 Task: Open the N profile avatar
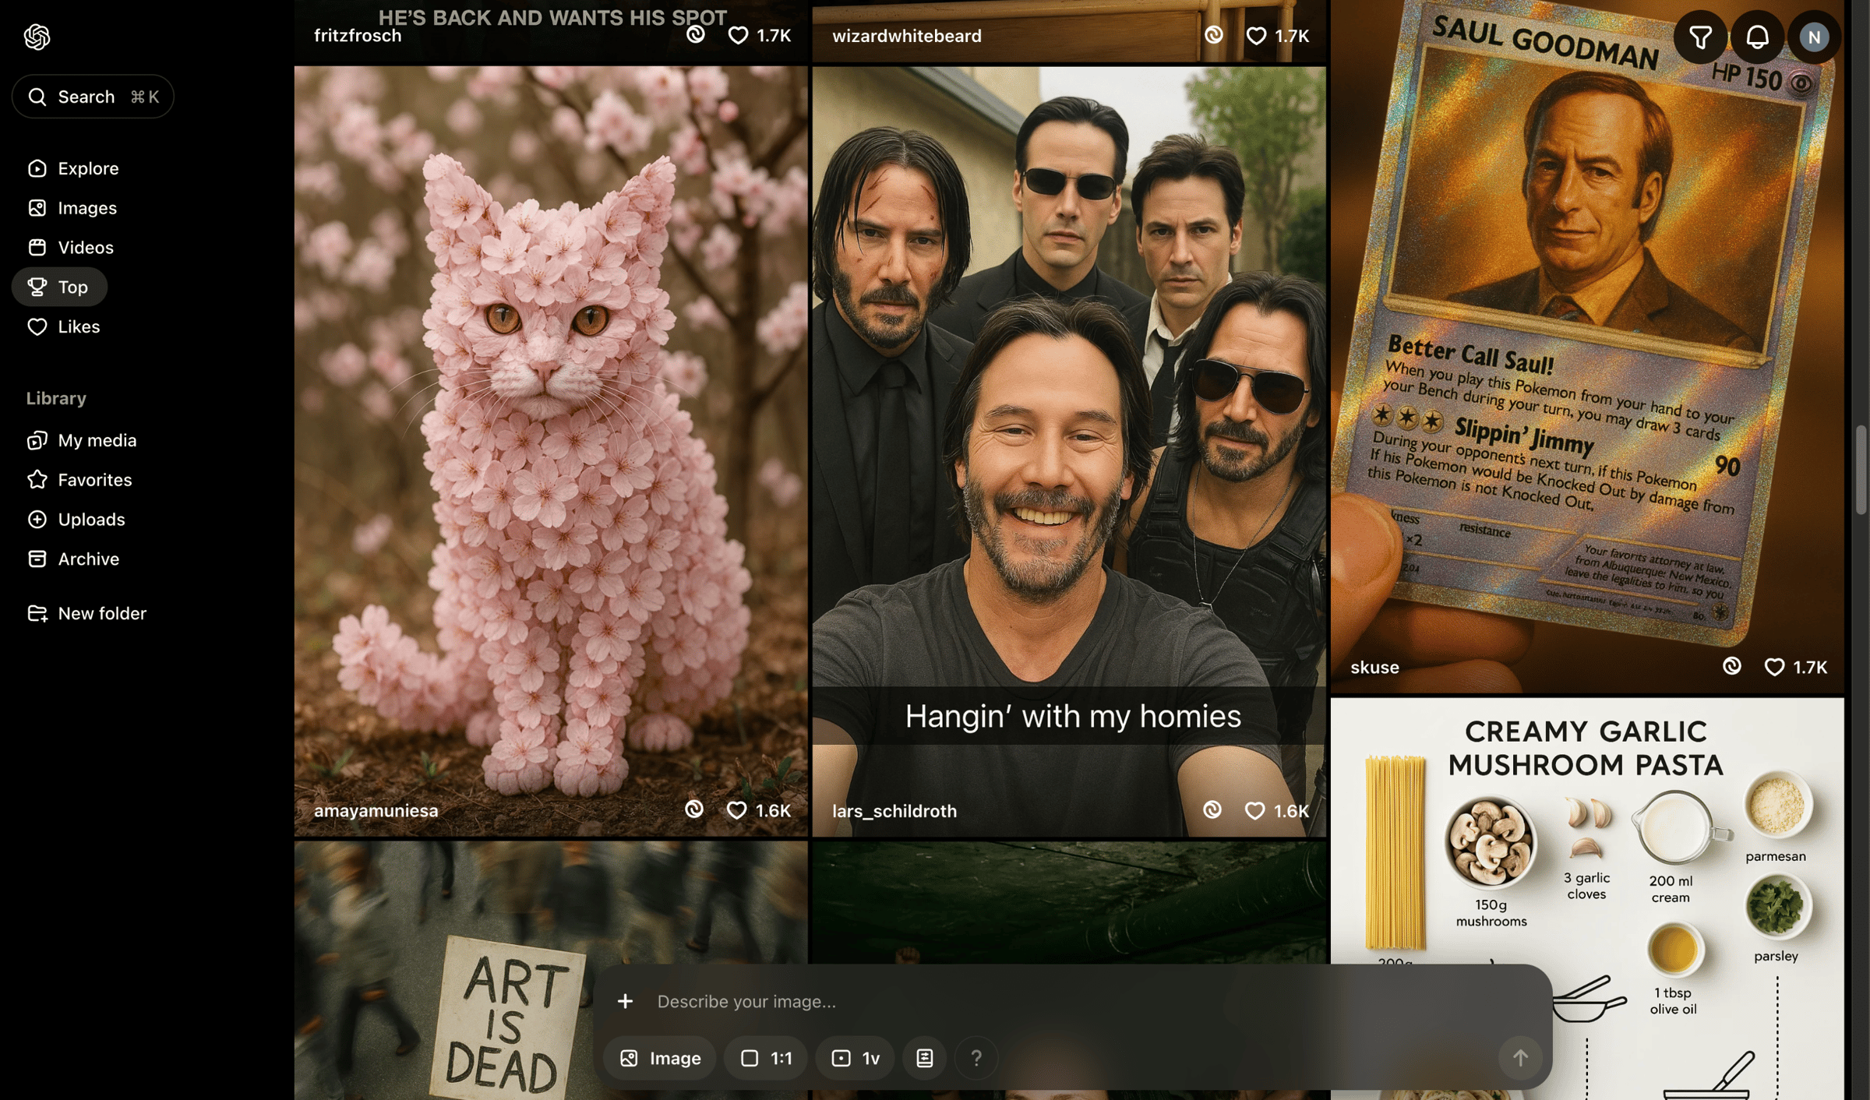(1814, 37)
